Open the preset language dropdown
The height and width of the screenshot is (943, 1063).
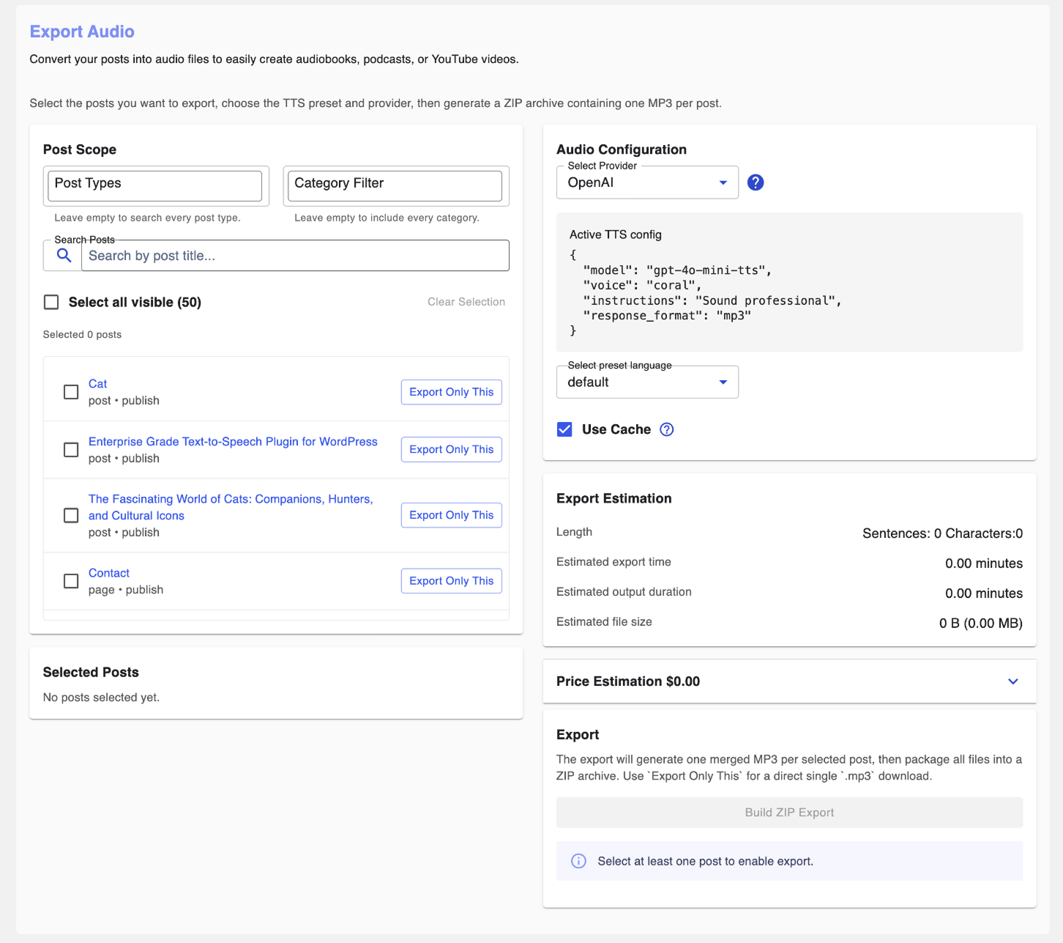[647, 382]
